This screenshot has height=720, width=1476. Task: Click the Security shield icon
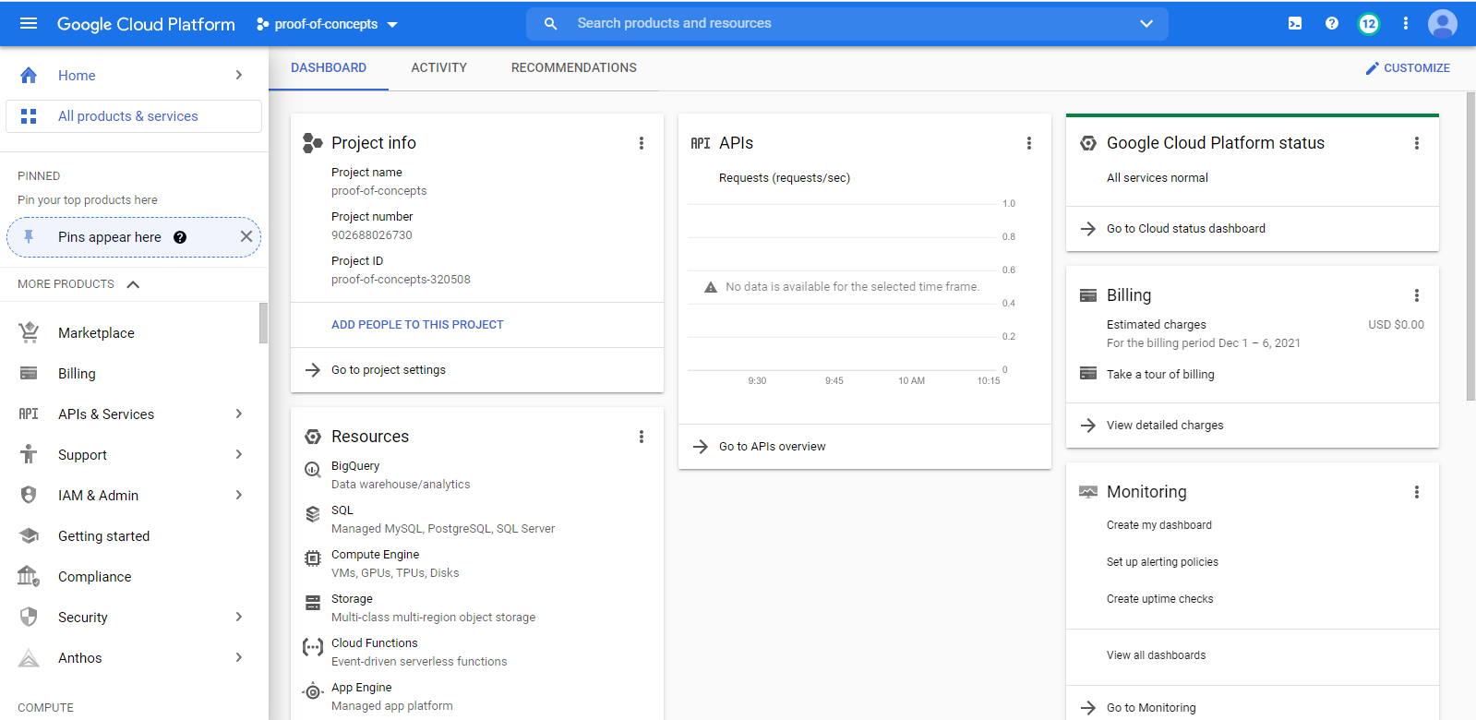tap(29, 617)
